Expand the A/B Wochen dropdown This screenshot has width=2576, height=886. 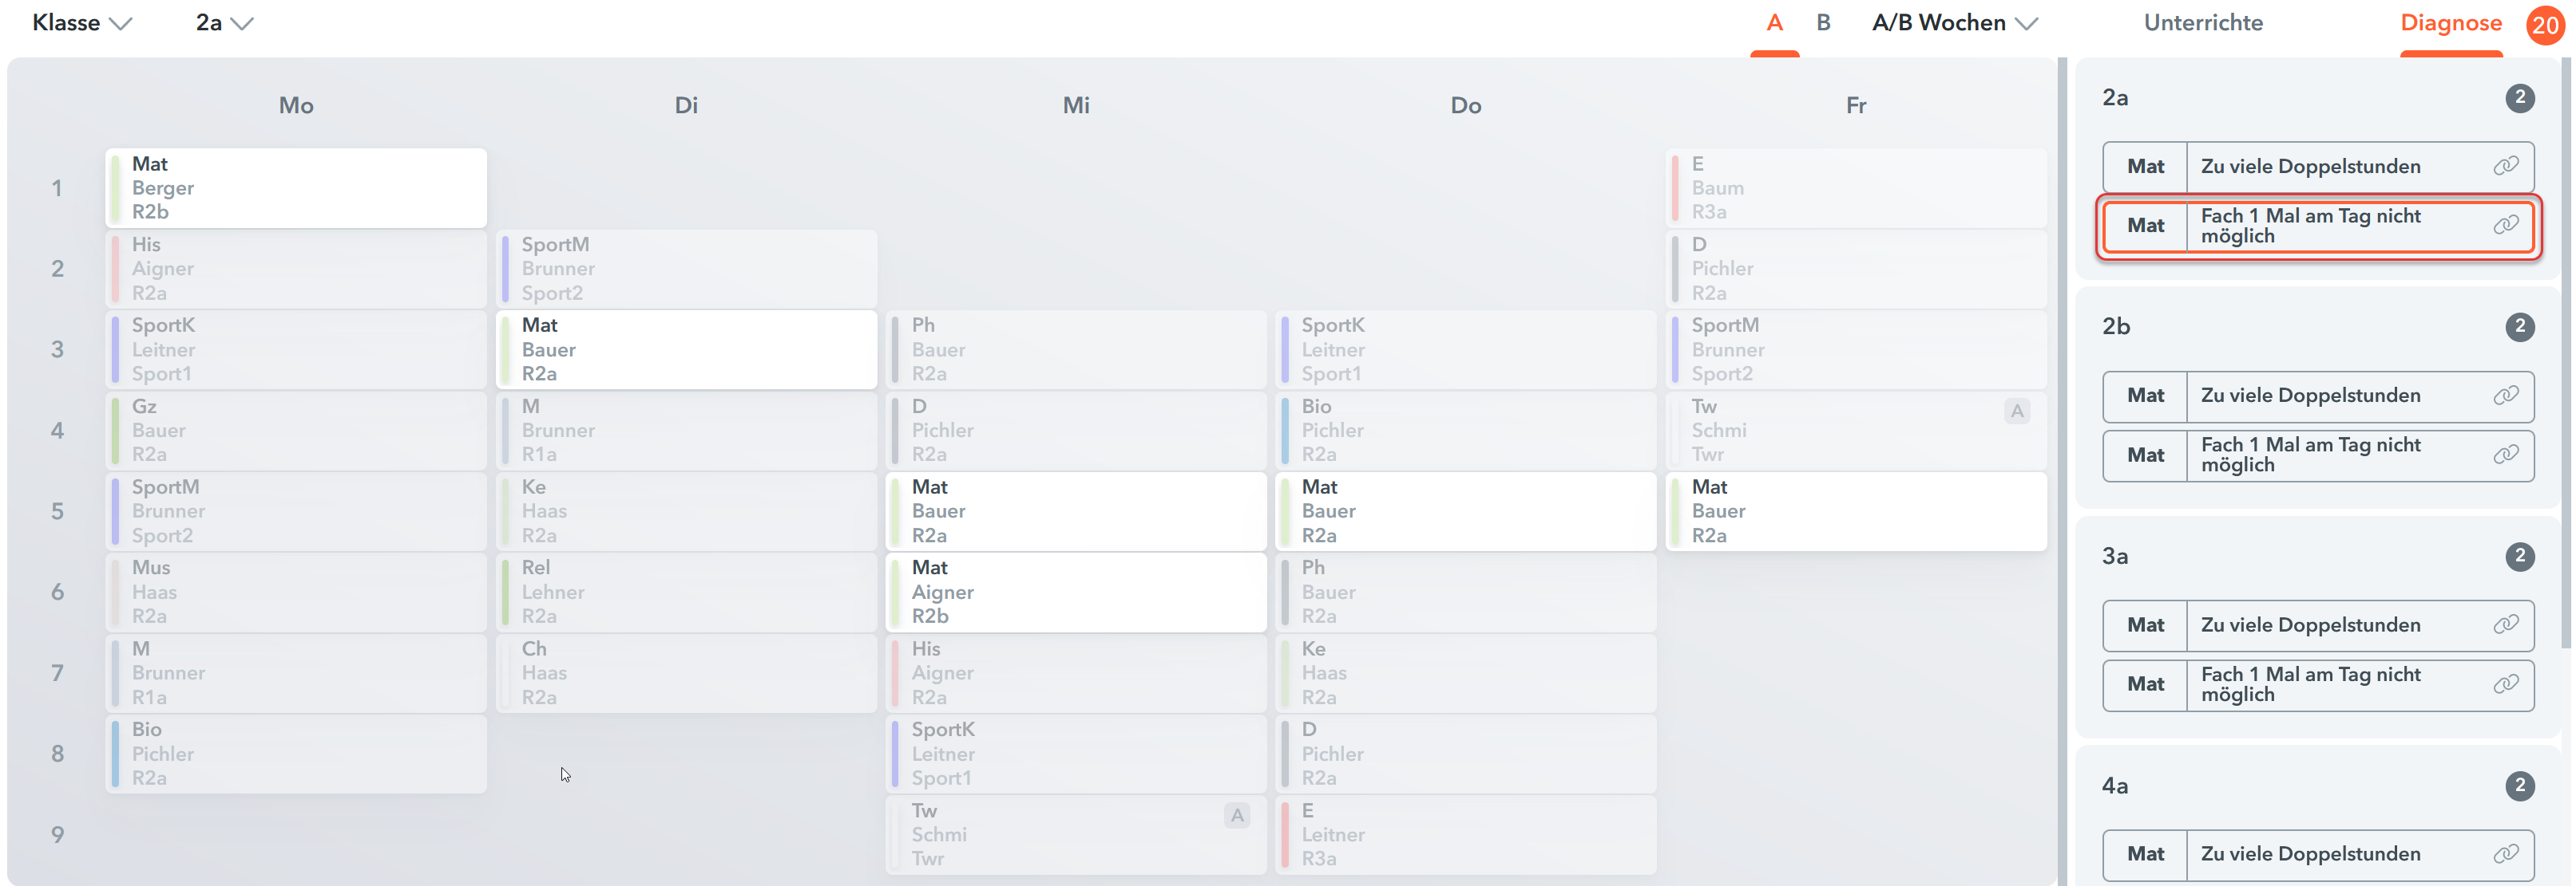pyautogui.click(x=1955, y=23)
